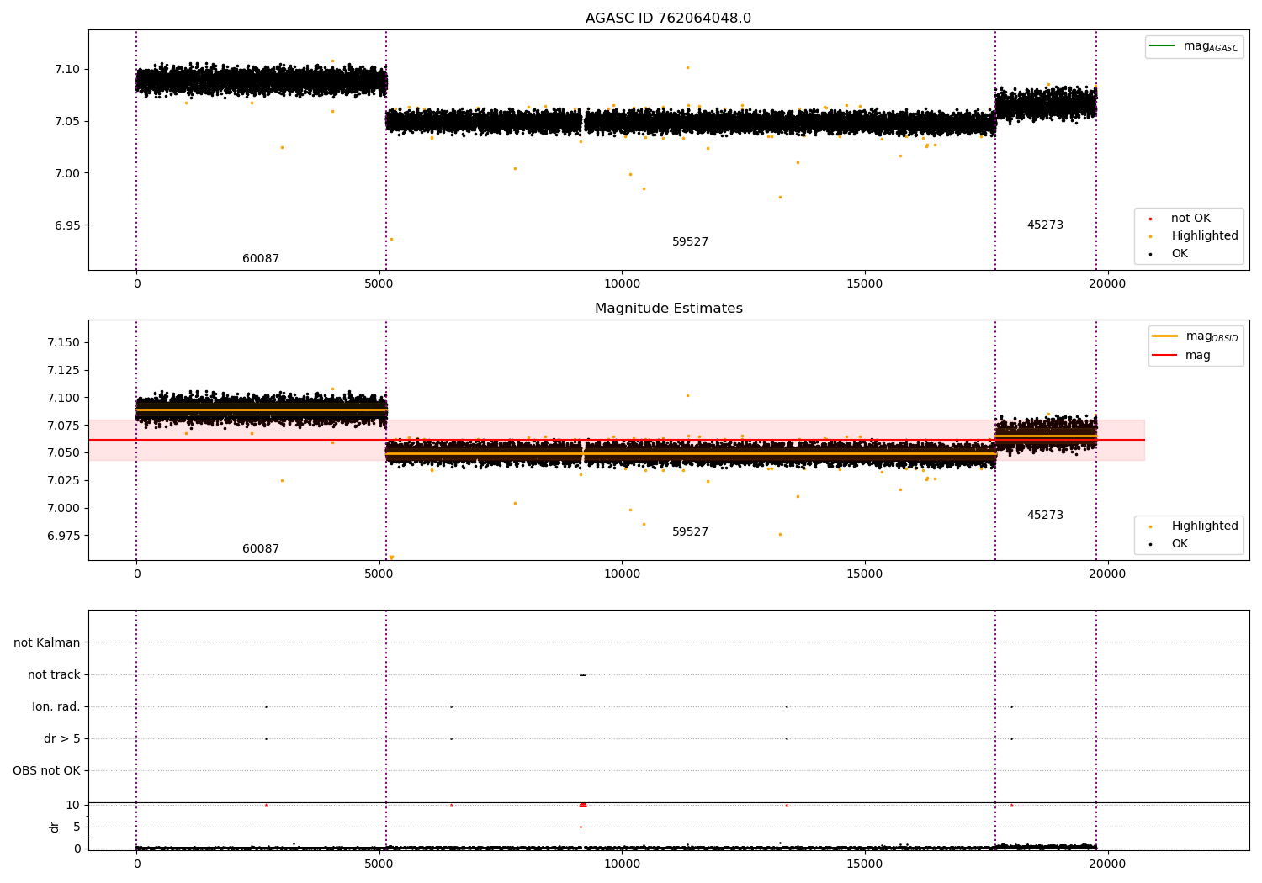
Task: Select the orange mag OBSID legend line
Action: click(1164, 336)
